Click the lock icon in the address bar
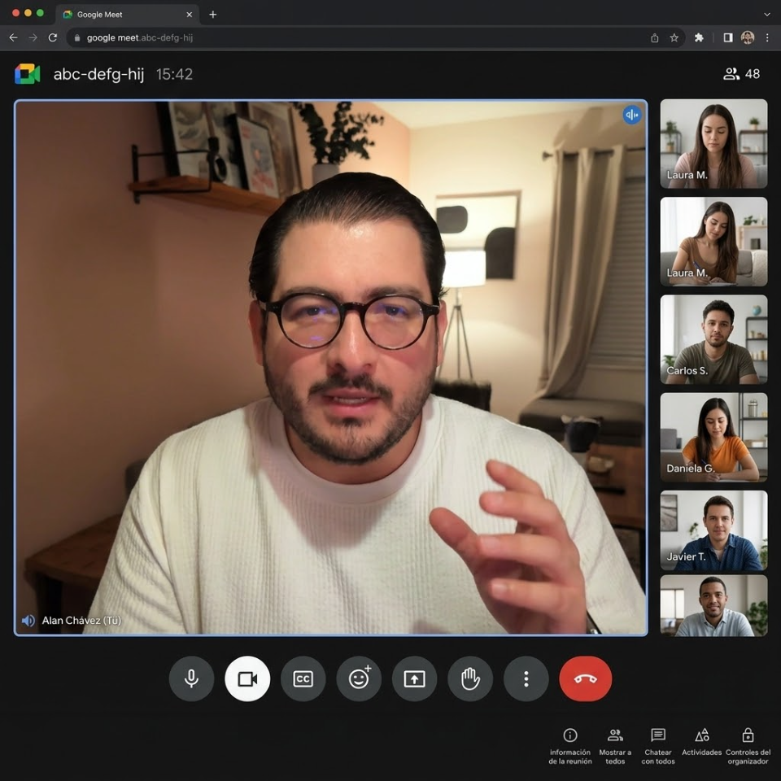The width and height of the screenshot is (781, 781). (x=76, y=38)
